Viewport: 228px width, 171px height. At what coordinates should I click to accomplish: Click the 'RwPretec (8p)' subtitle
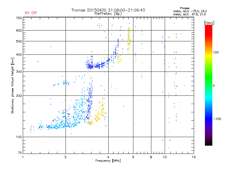click(x=108, y=14)
